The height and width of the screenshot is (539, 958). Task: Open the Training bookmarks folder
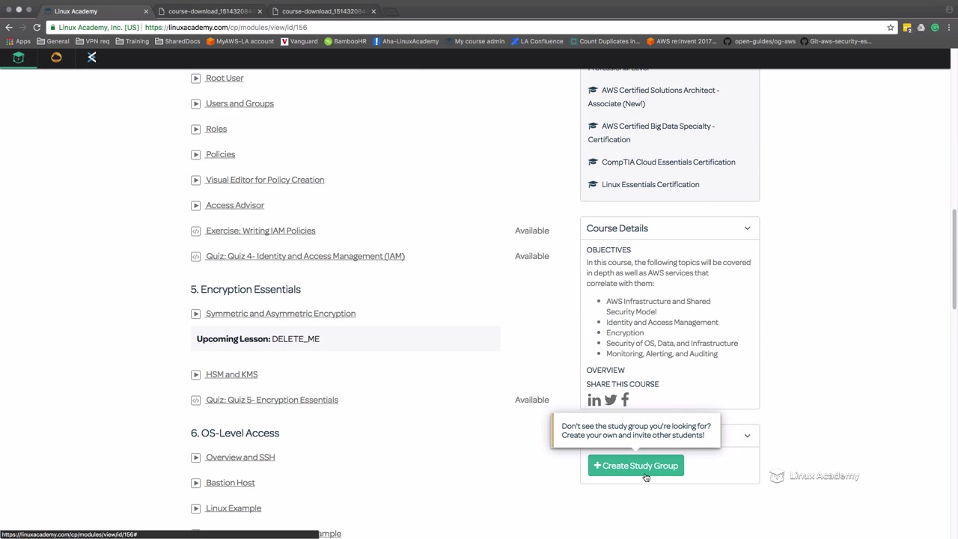click(132, 41)
